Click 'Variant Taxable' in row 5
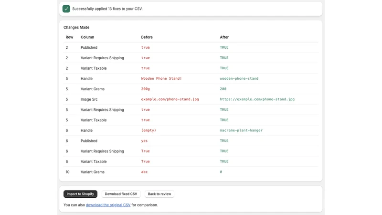The height and width of the screenshot is (215, 382). (94, 120)
